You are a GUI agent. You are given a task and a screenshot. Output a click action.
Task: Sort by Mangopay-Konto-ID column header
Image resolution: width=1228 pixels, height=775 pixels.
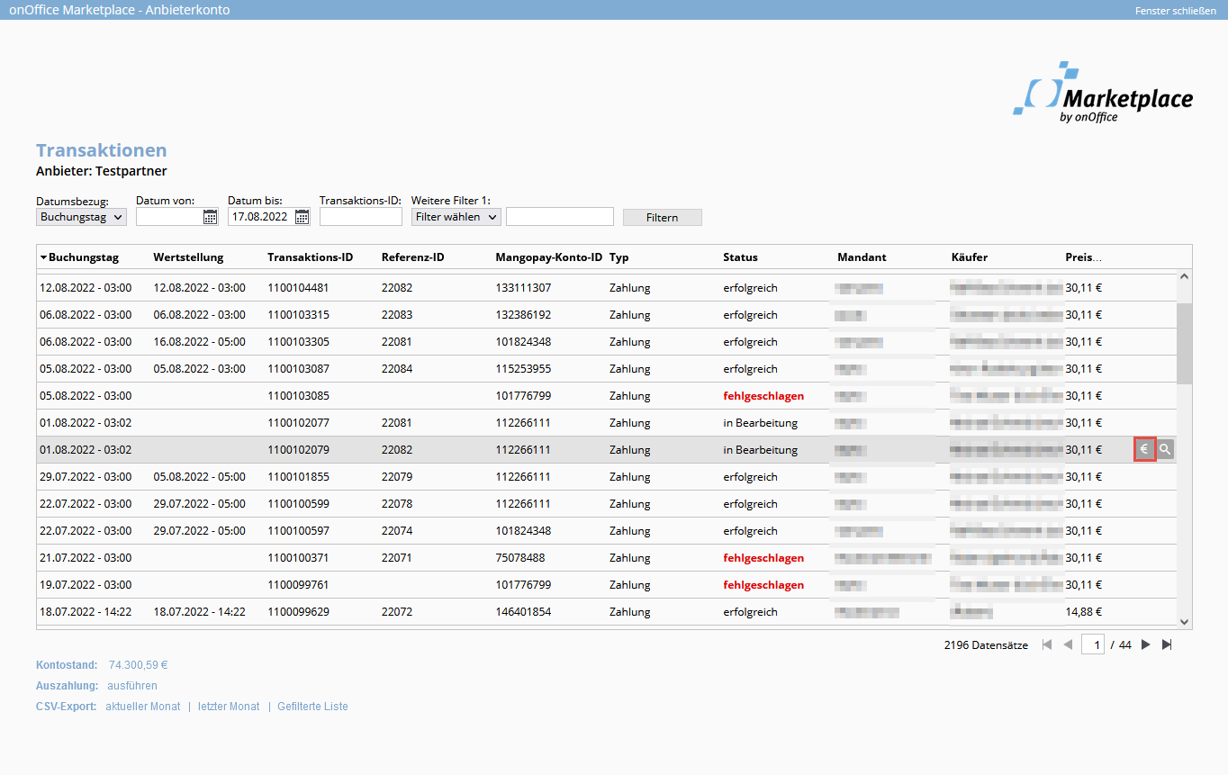(548, 257)
